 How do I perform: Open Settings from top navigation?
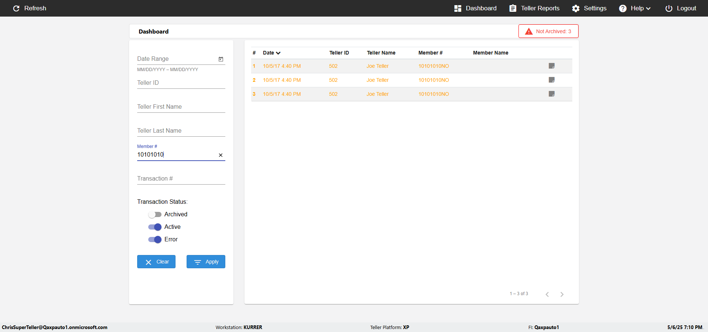pyautogui.click(x=589, y=8)
